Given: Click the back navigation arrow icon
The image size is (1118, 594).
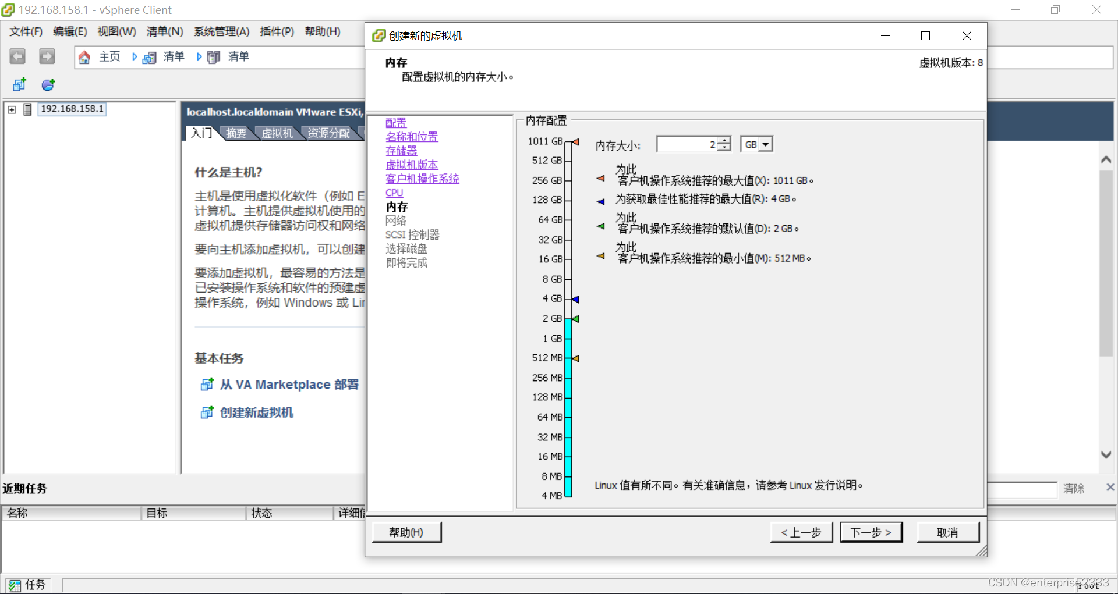Looking at the screenshot, I should tap(17, 56).
